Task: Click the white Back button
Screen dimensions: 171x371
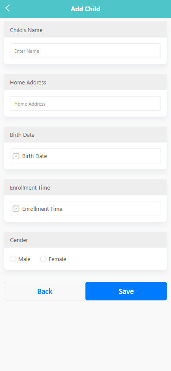Action: click(x=44, y=291)
